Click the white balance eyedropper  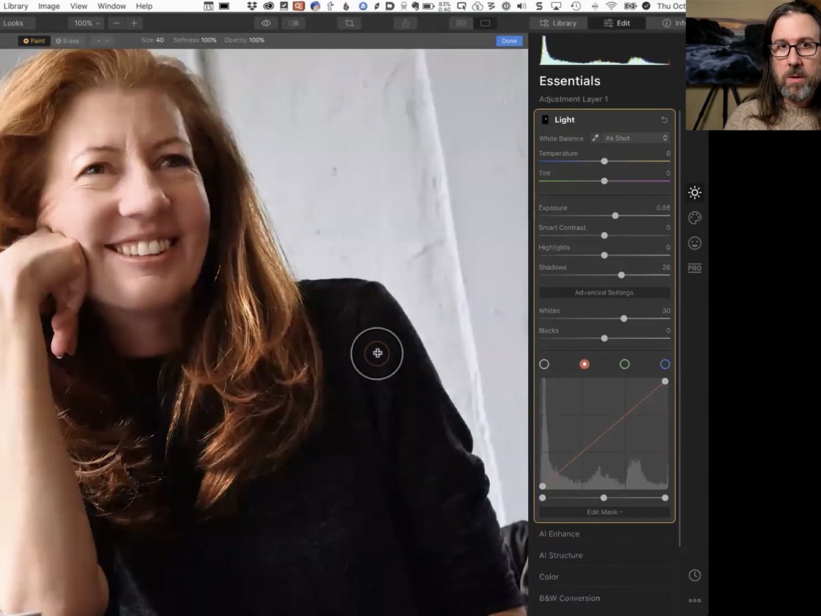click(595, 138)
